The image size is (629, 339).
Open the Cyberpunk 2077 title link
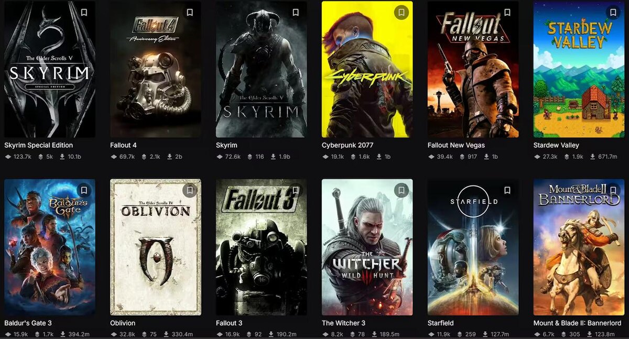pyautogui.click(x=348, y=145)
